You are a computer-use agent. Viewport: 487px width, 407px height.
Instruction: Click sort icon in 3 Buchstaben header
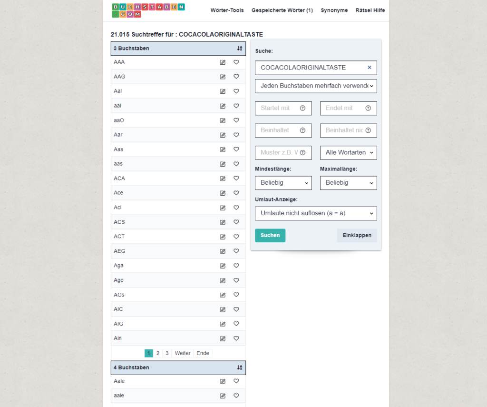pos(240,48)
